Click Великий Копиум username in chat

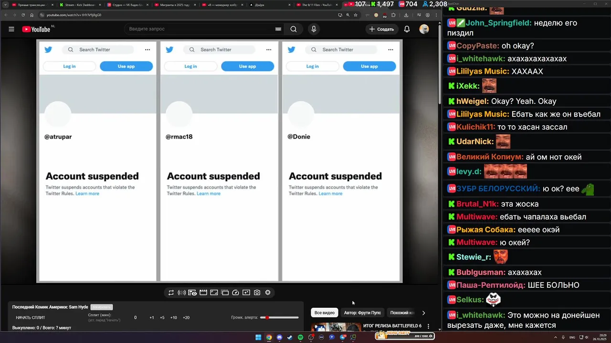coord(490,157)
